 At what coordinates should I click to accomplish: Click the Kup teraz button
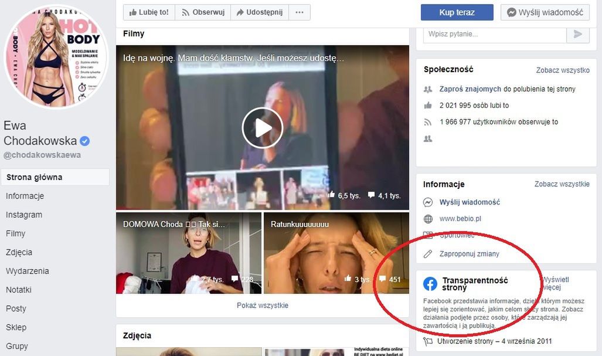[x=457, y=12]
